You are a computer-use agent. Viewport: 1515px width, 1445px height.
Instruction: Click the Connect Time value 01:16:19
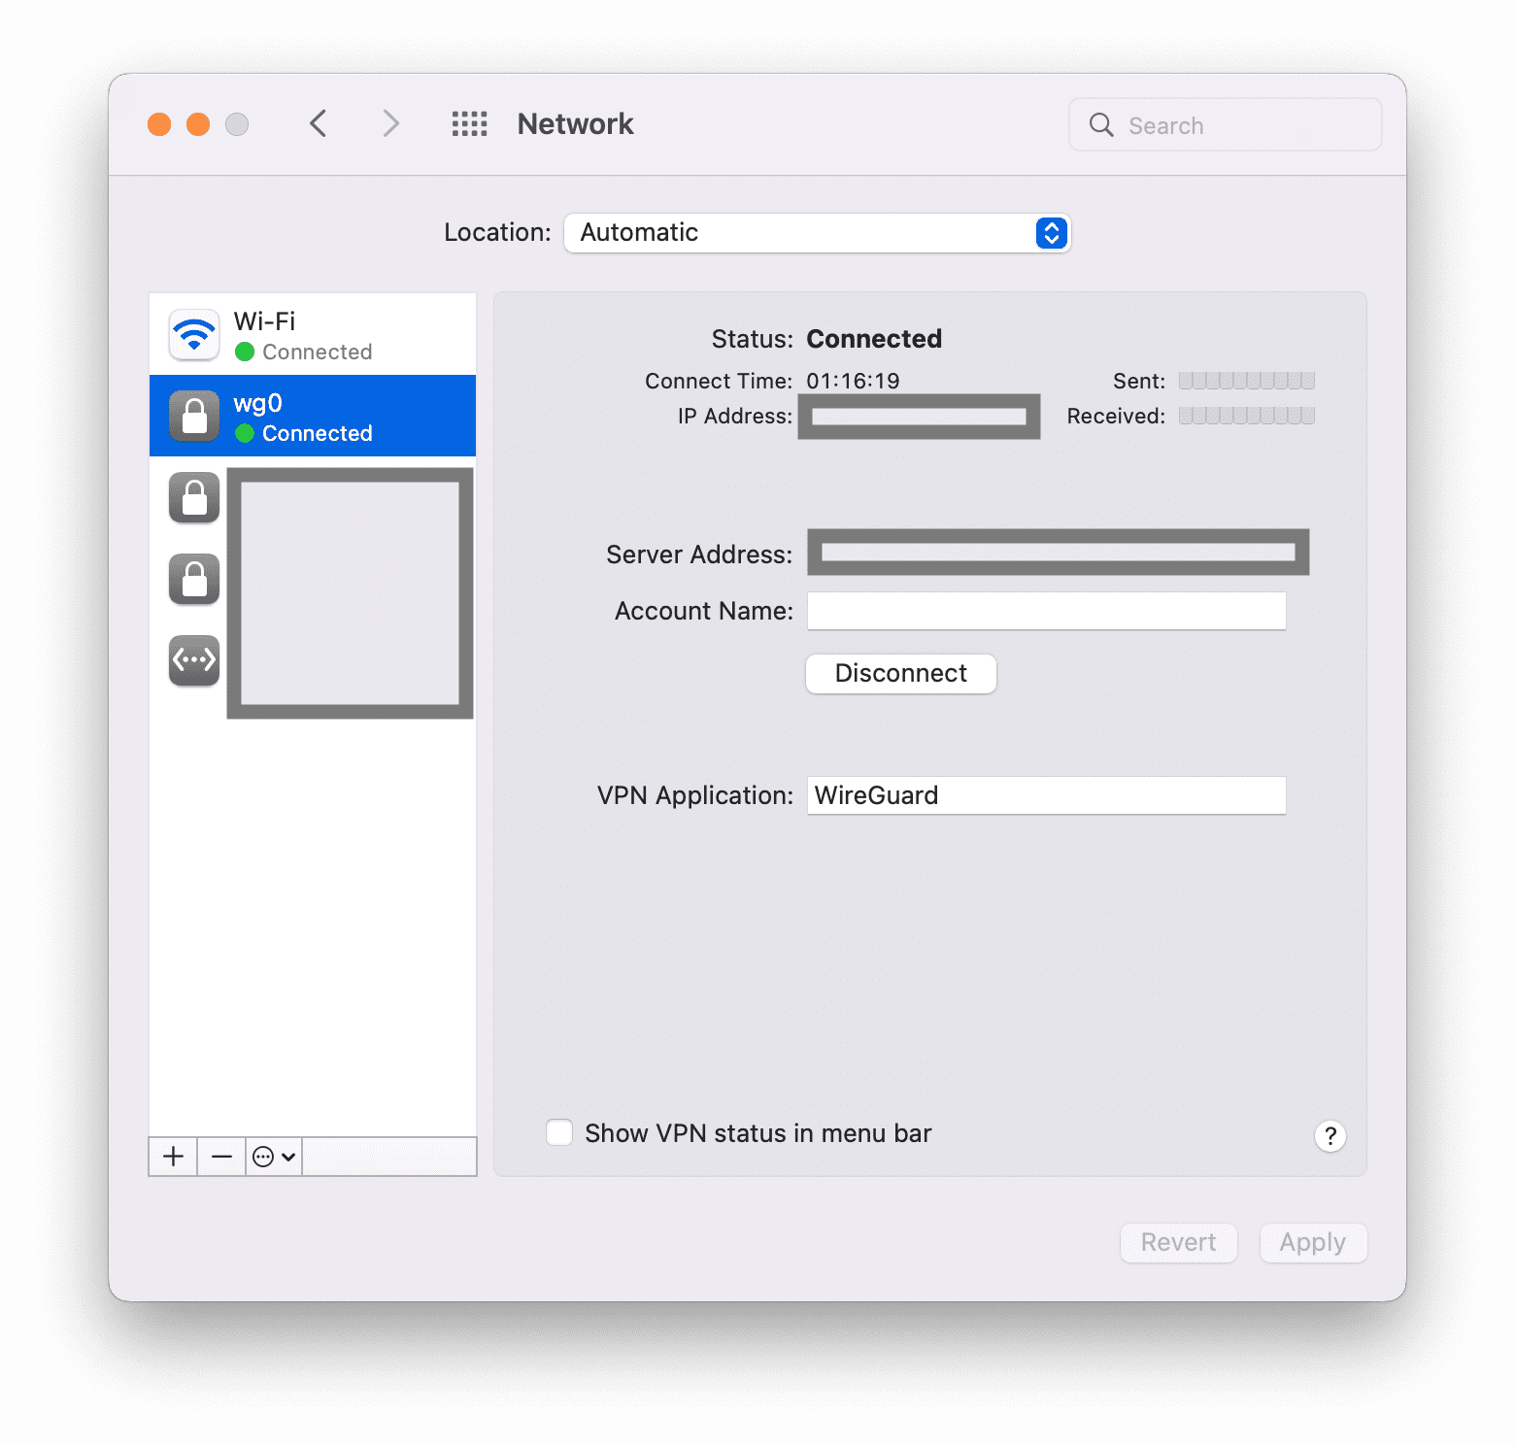coord(853,381)
